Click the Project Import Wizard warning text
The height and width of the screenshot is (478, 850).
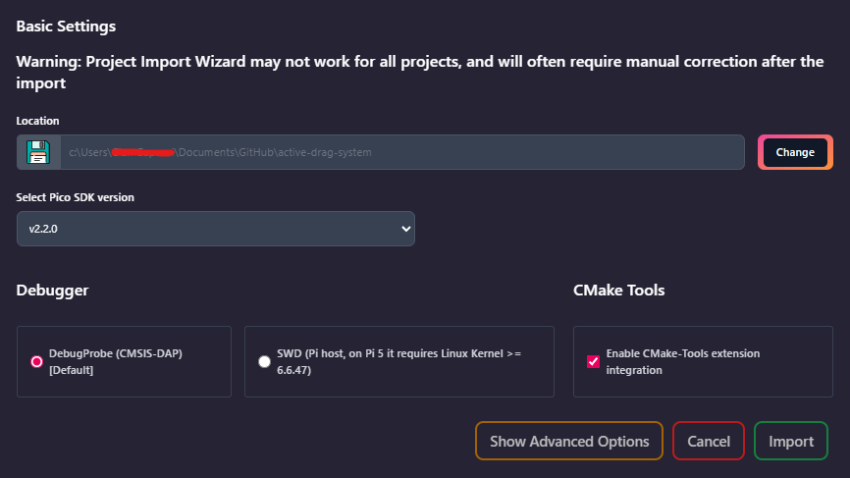(419, 72)
